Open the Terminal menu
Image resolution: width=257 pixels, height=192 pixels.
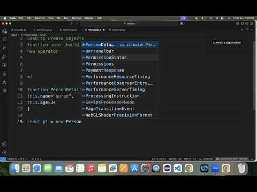77,18
